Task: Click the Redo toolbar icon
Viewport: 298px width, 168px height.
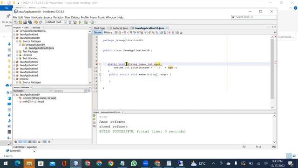Action: [x=41, y=22]
